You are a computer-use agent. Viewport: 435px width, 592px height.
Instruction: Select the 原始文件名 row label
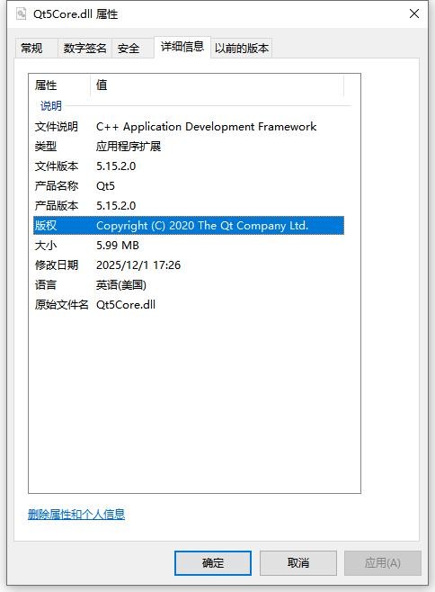coord(61,305)
